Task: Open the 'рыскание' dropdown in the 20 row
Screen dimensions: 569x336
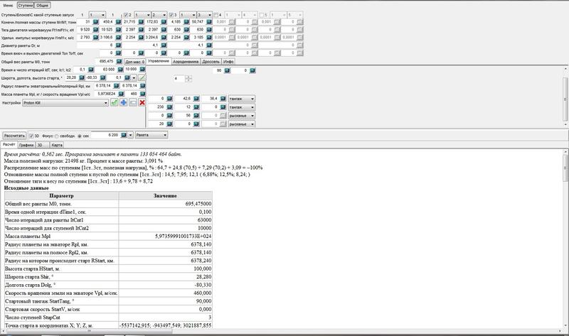Action: (x=242, y=124)
